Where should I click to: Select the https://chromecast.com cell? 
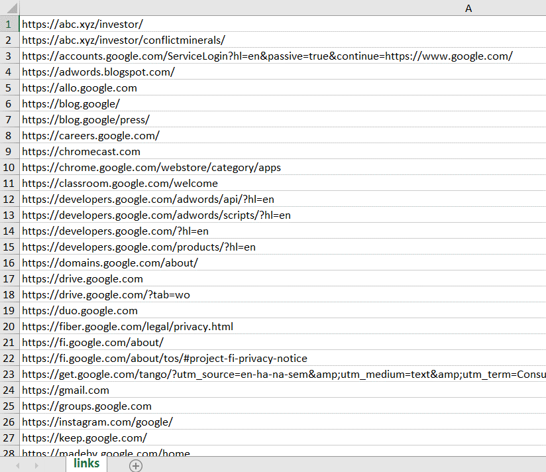283,152
